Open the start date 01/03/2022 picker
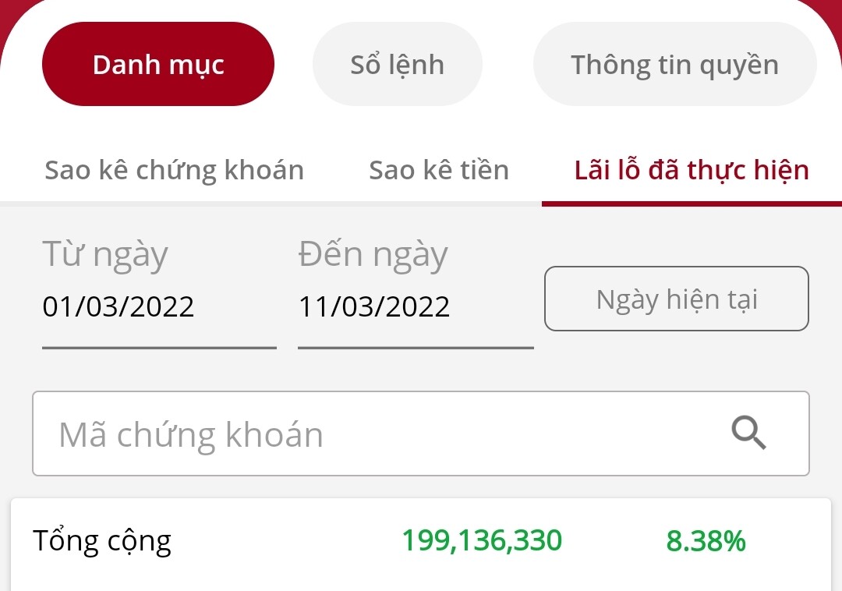The height and width of the screenshot is (591, 842). tap(119, 306)
